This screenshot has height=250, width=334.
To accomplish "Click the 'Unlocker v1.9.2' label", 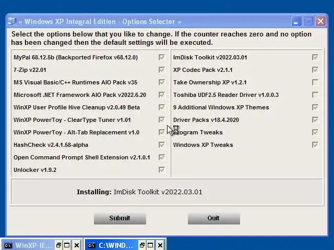I will click(35, 170).
